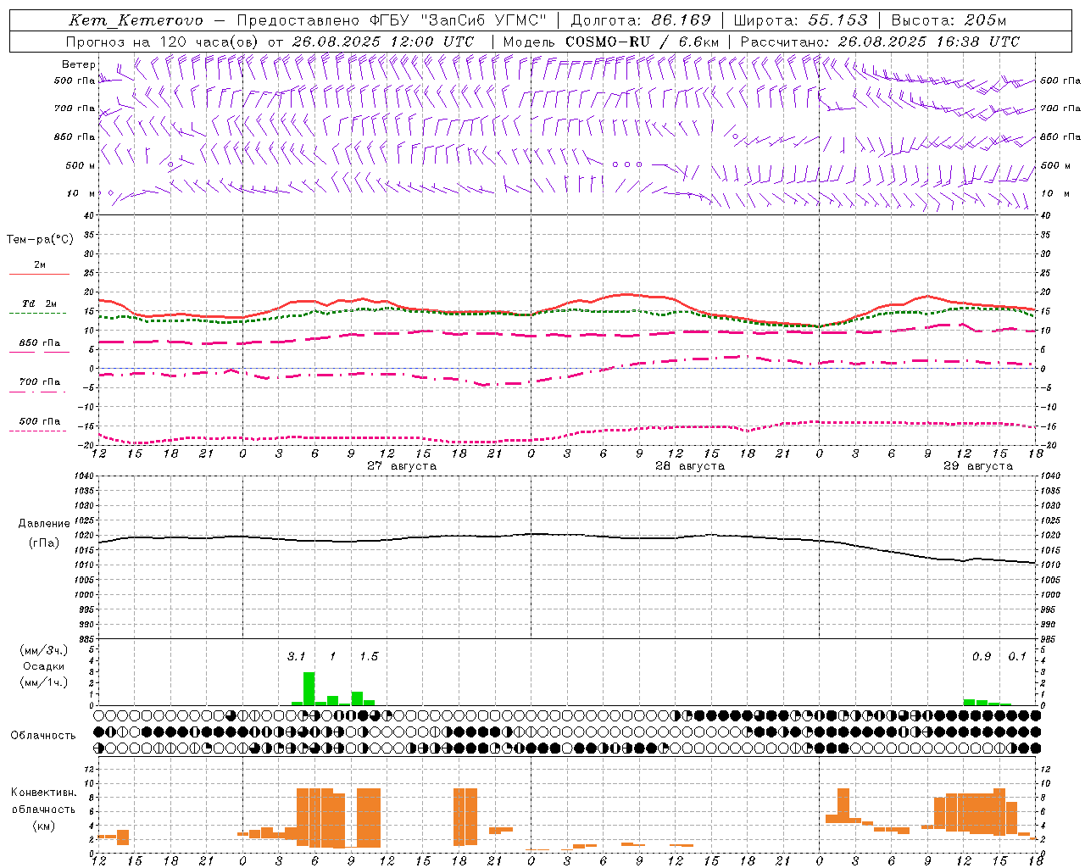Click the '(км)' convective cloud unit label
Viewport: 1085px width, 868px height.
pos(44,826)
